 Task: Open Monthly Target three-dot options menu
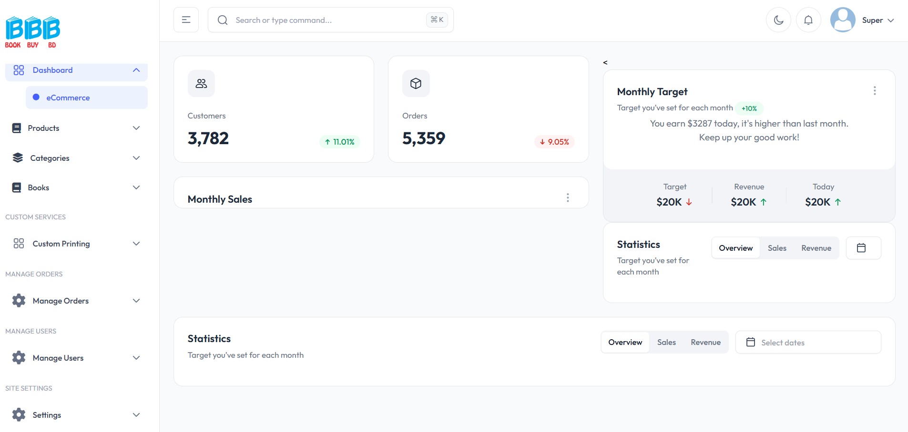pos(875,91)
